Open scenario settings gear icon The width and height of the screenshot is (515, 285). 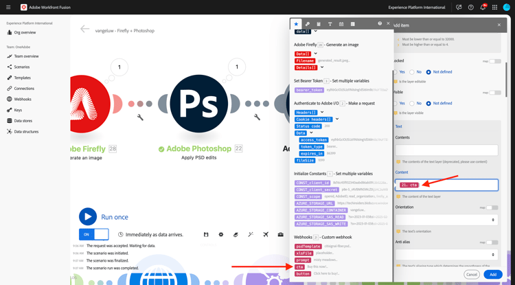click(x=221, y=234)
